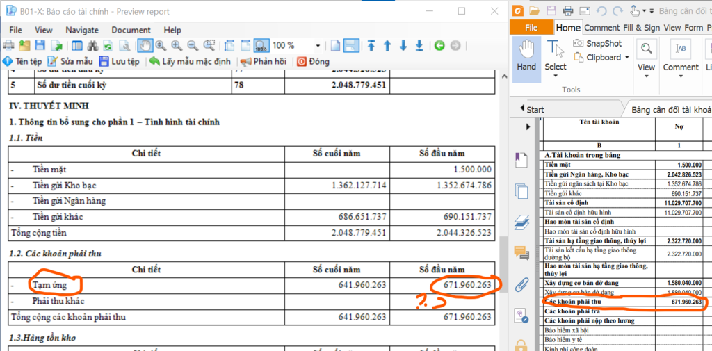Go to the first page of the report

pyautogui.click(x=371, y=45)
